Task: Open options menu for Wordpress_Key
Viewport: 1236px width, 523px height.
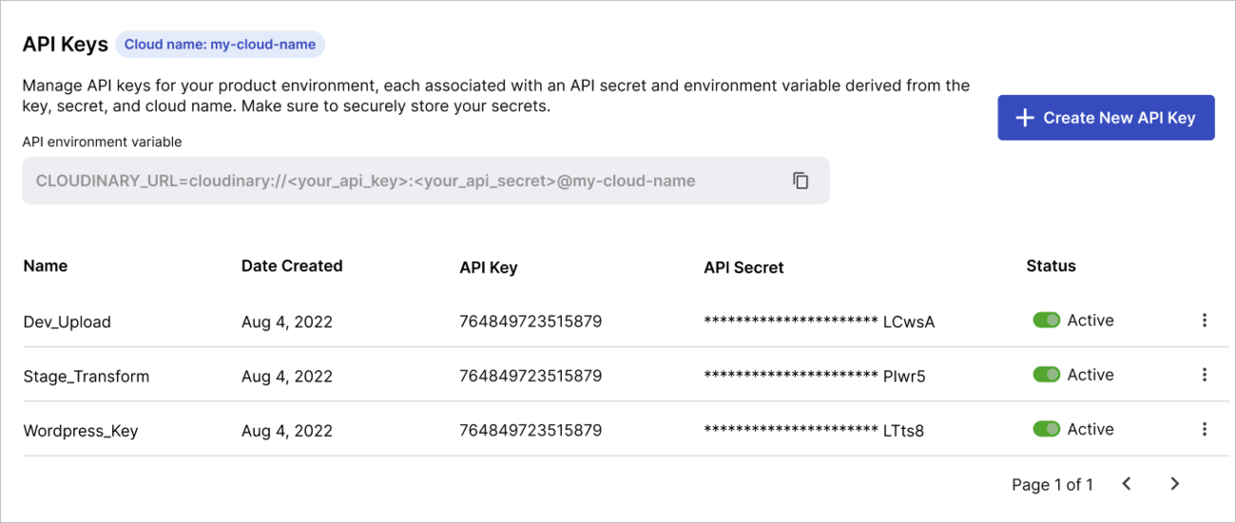Action: 1204,429
